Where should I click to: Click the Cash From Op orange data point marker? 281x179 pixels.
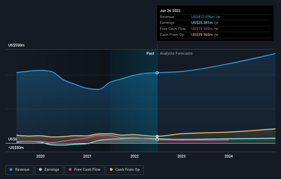[157, 136]
